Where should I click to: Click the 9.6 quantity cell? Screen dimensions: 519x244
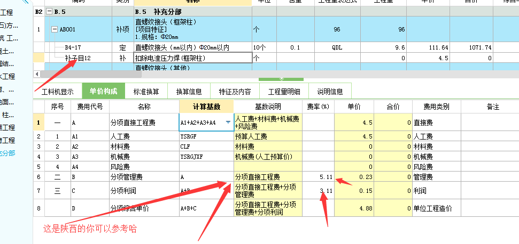(384, 47)
